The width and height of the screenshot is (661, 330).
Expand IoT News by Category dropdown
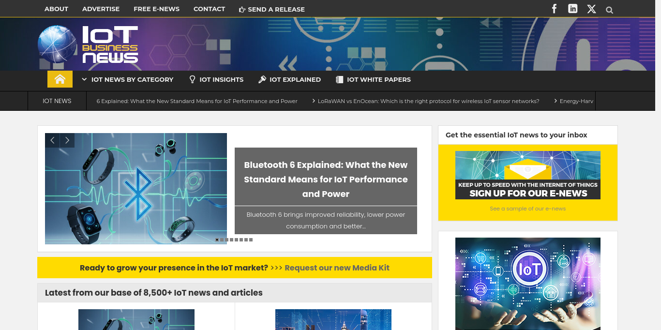coord(127,79)
